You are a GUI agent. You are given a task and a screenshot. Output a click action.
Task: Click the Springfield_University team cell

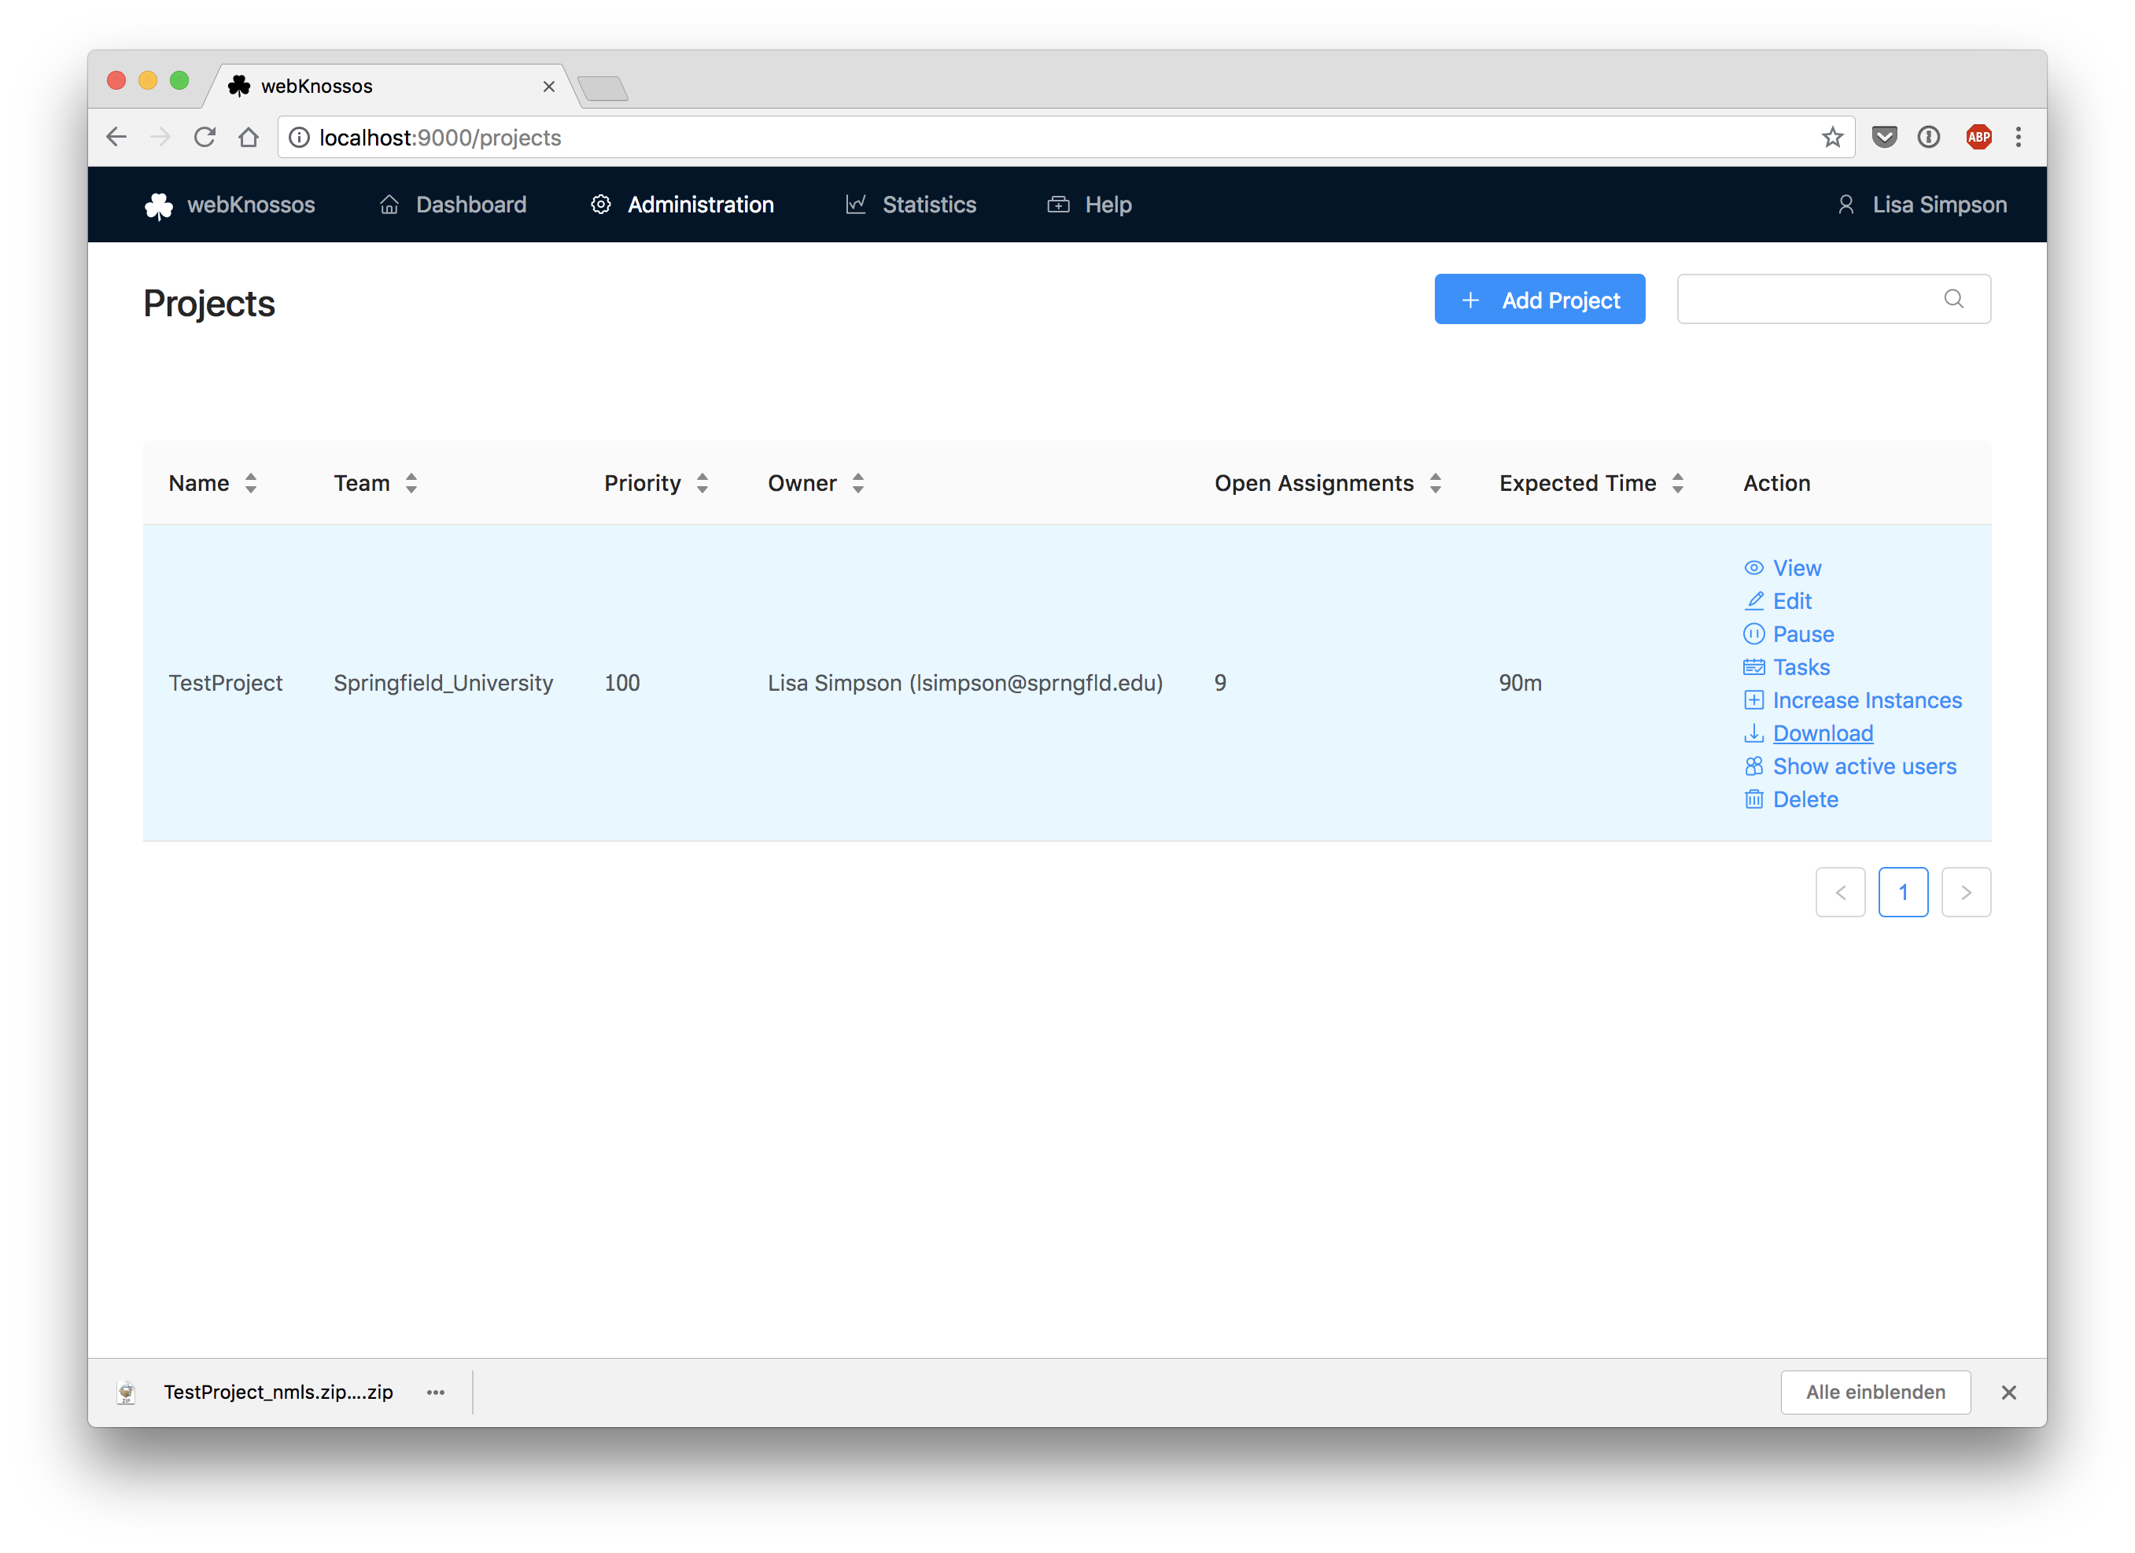click(442, 682)
